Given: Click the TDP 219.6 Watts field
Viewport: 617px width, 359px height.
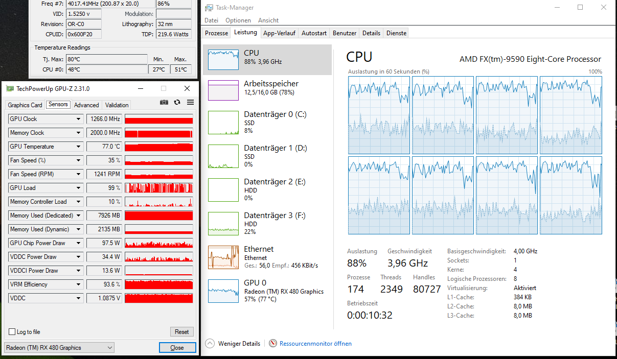Looking at the screenshot, I should [x=173, y=34].
